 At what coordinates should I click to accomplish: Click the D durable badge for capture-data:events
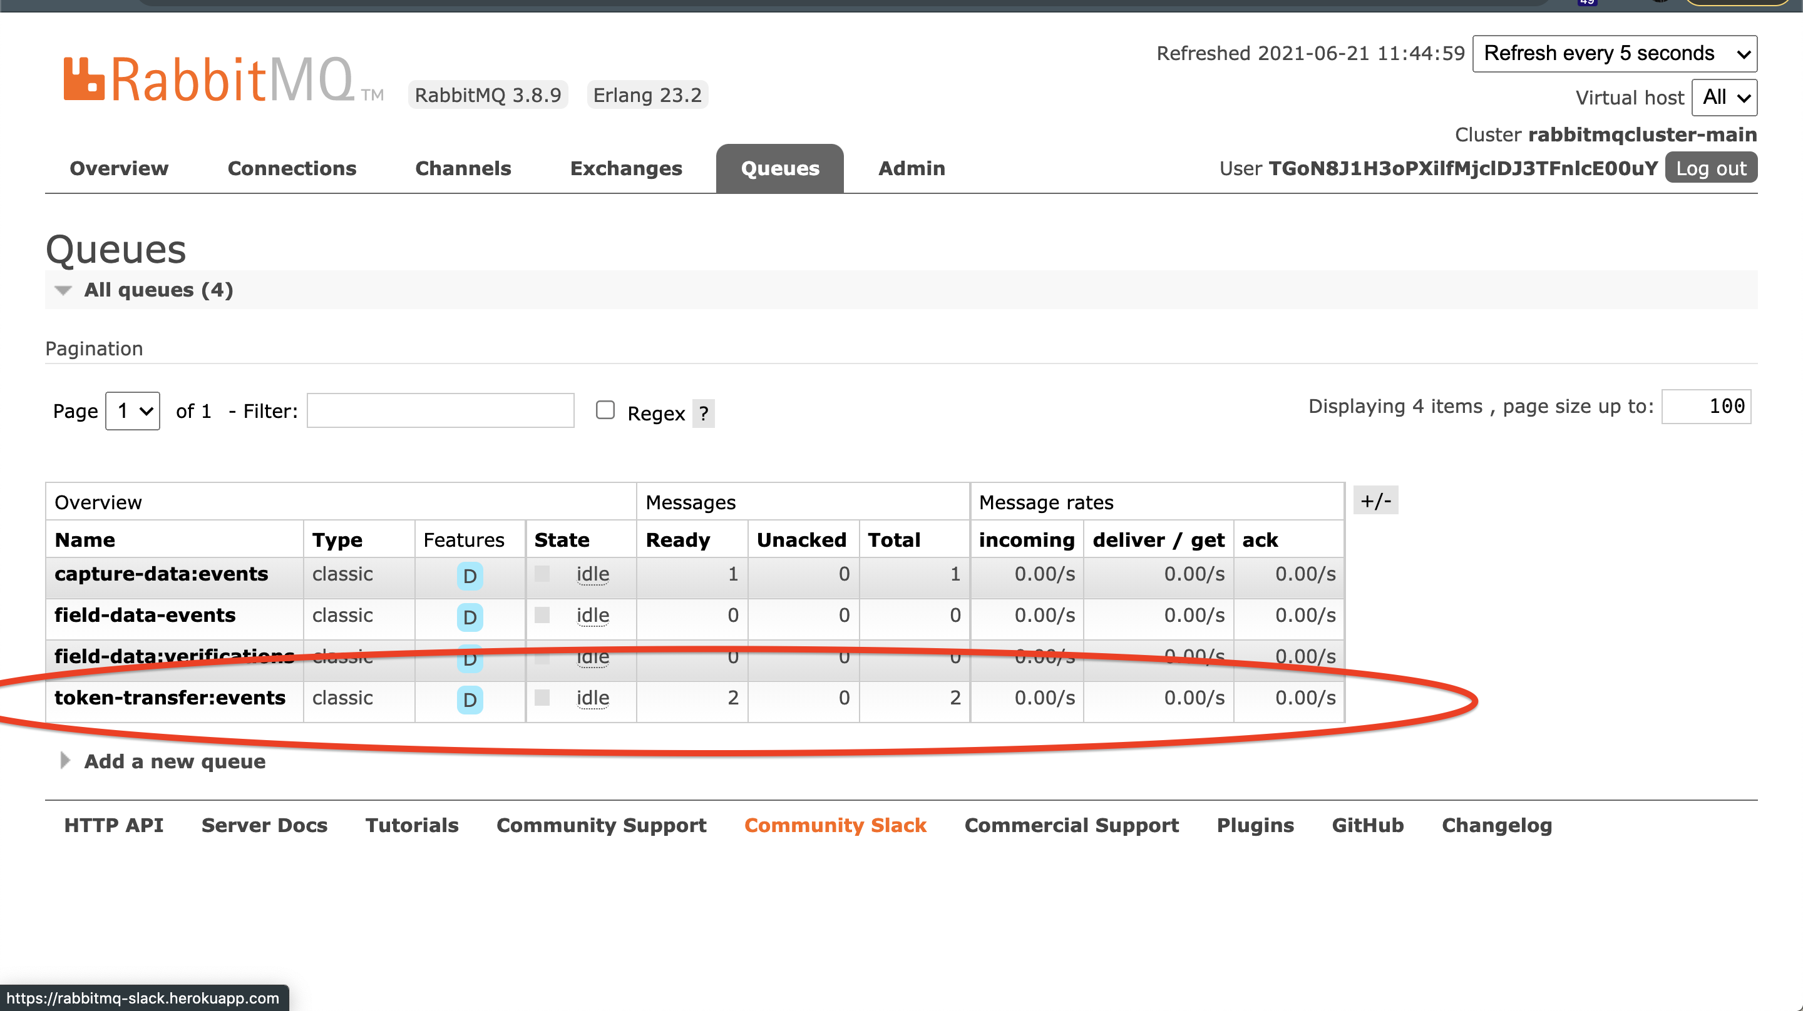pyautogui.click(x=470, y=576)
